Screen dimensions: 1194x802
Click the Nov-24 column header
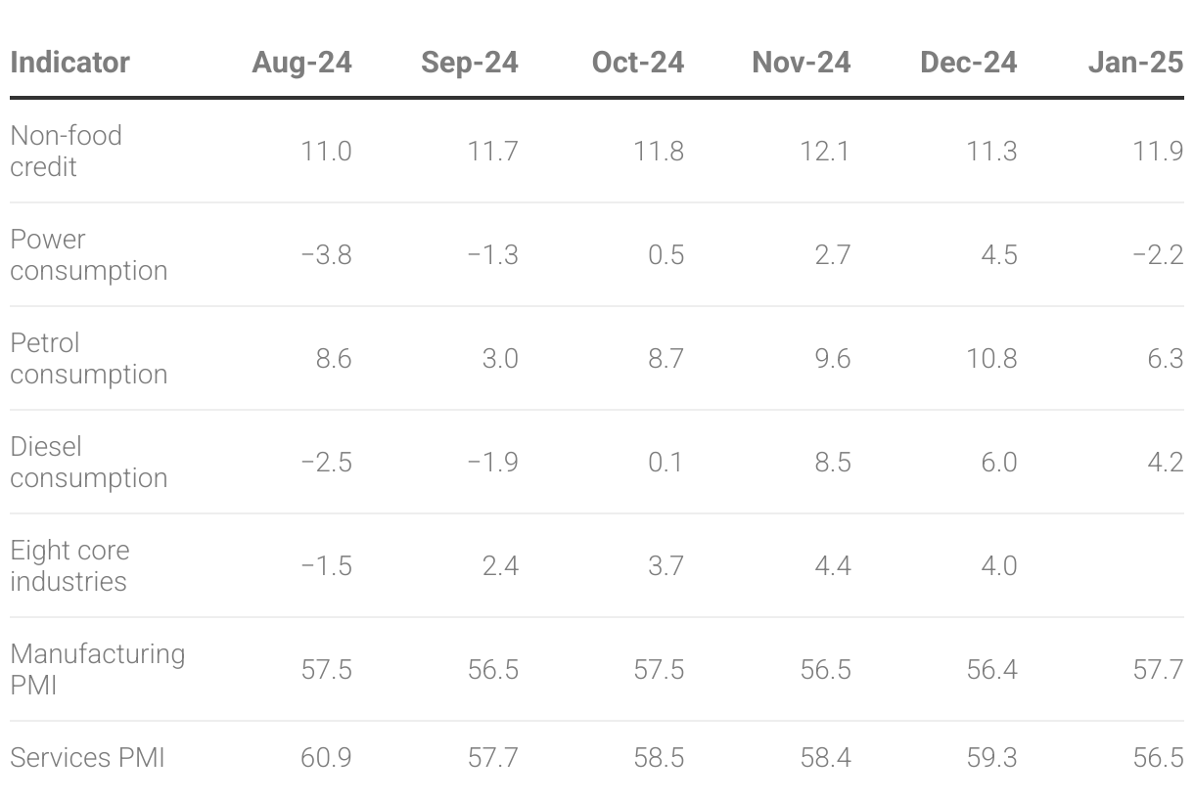[802, 63]
